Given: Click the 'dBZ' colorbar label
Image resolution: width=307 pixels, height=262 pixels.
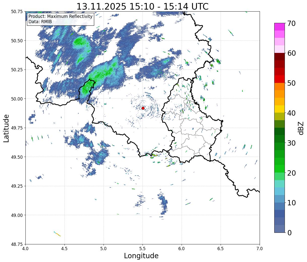Looking at the screenshot, I should tap(301, 128).
